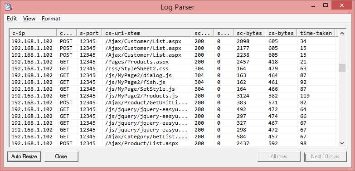Click the cs-bytes value 457
Image resolution: width=355 pixels, height=171 pixels.
click(273, 137)
